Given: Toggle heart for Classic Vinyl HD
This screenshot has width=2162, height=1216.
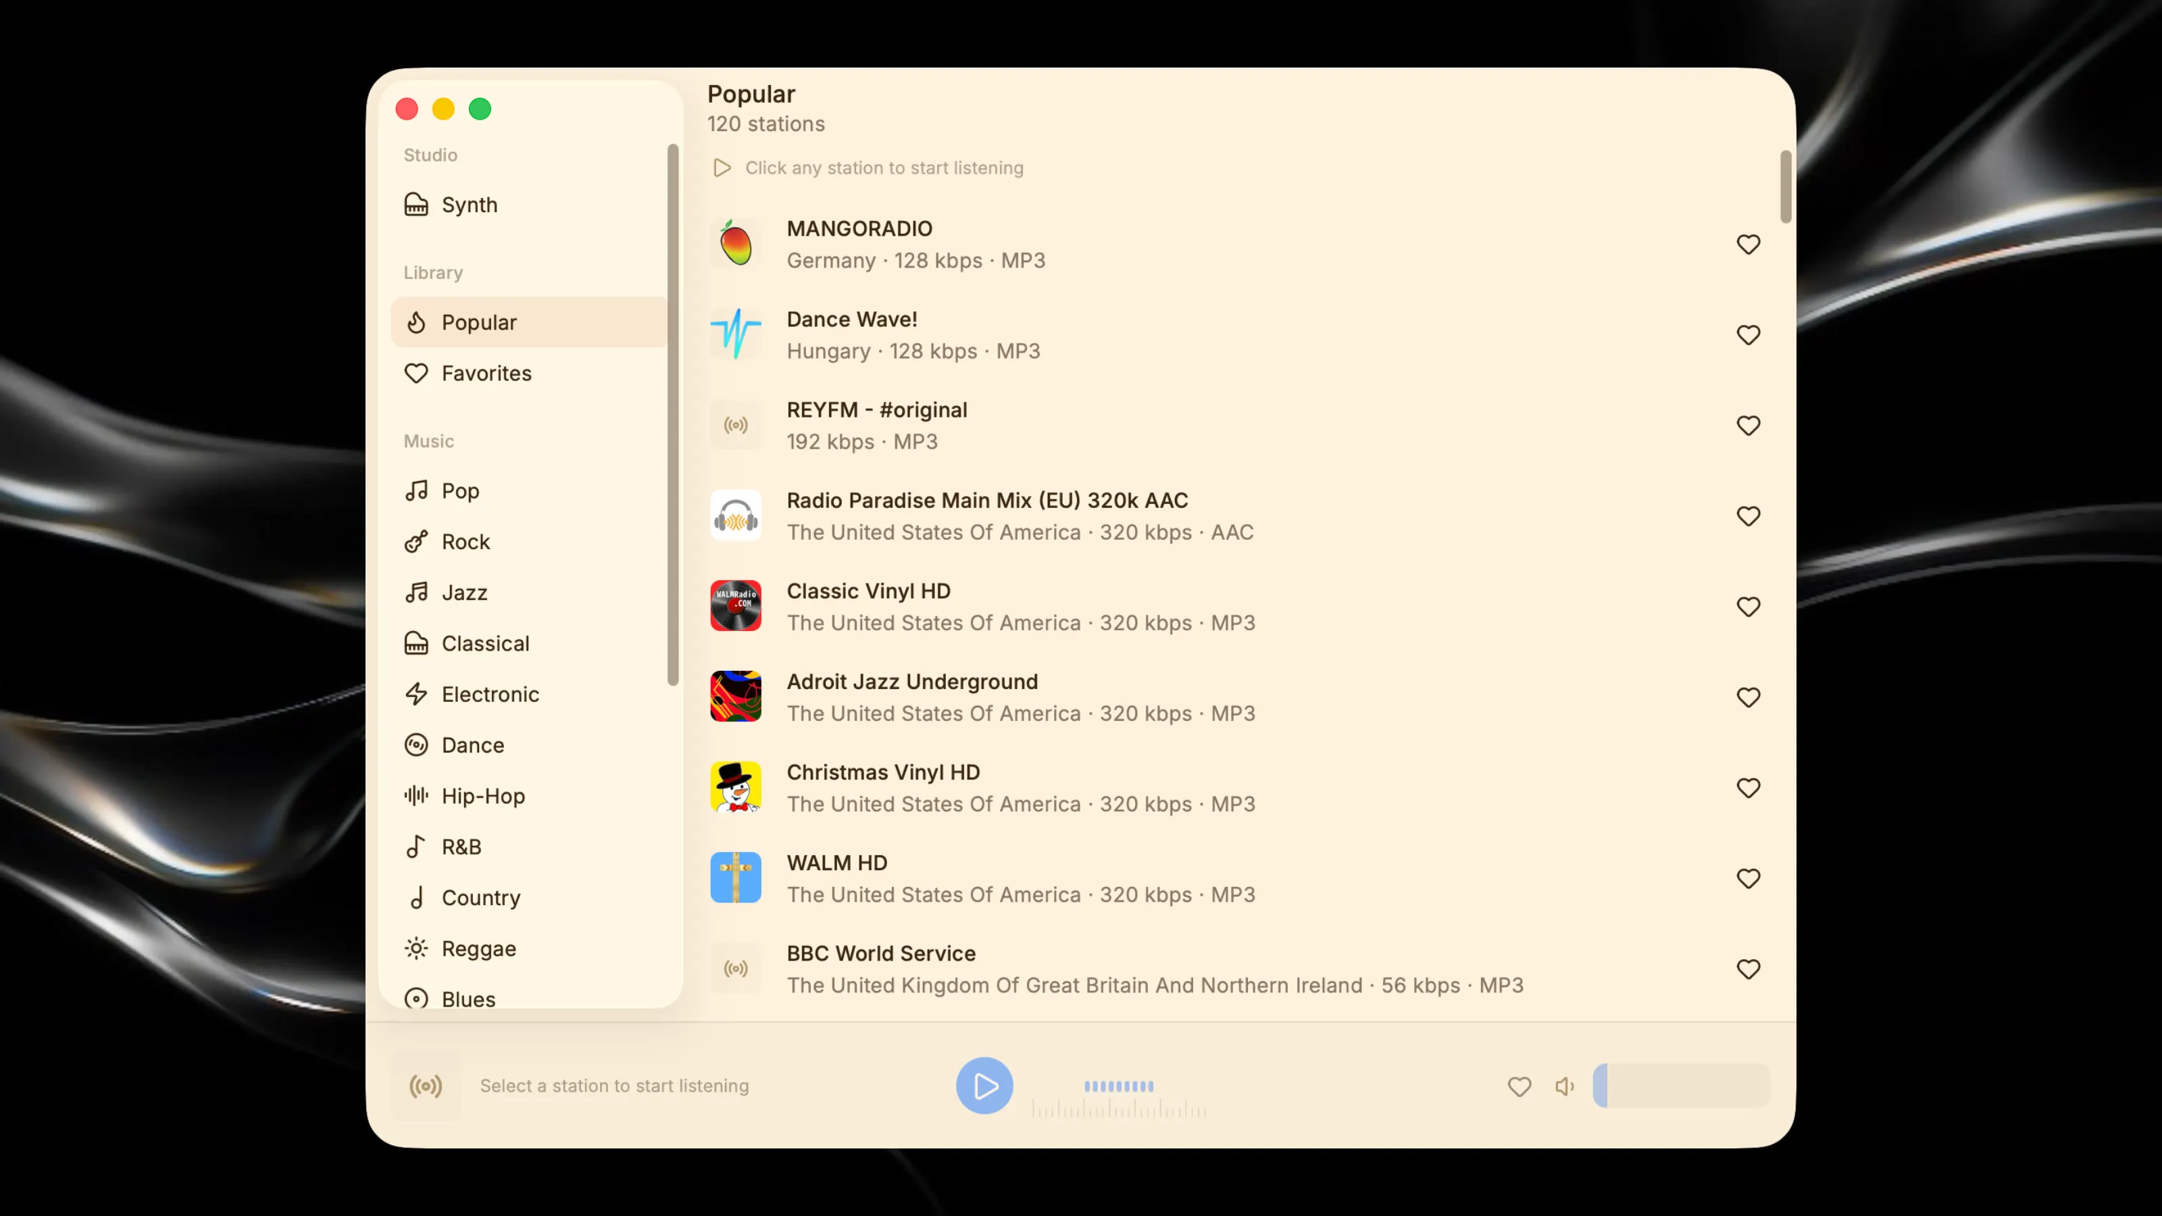Looking at the screenshot, I should [x=1749, y=607].
